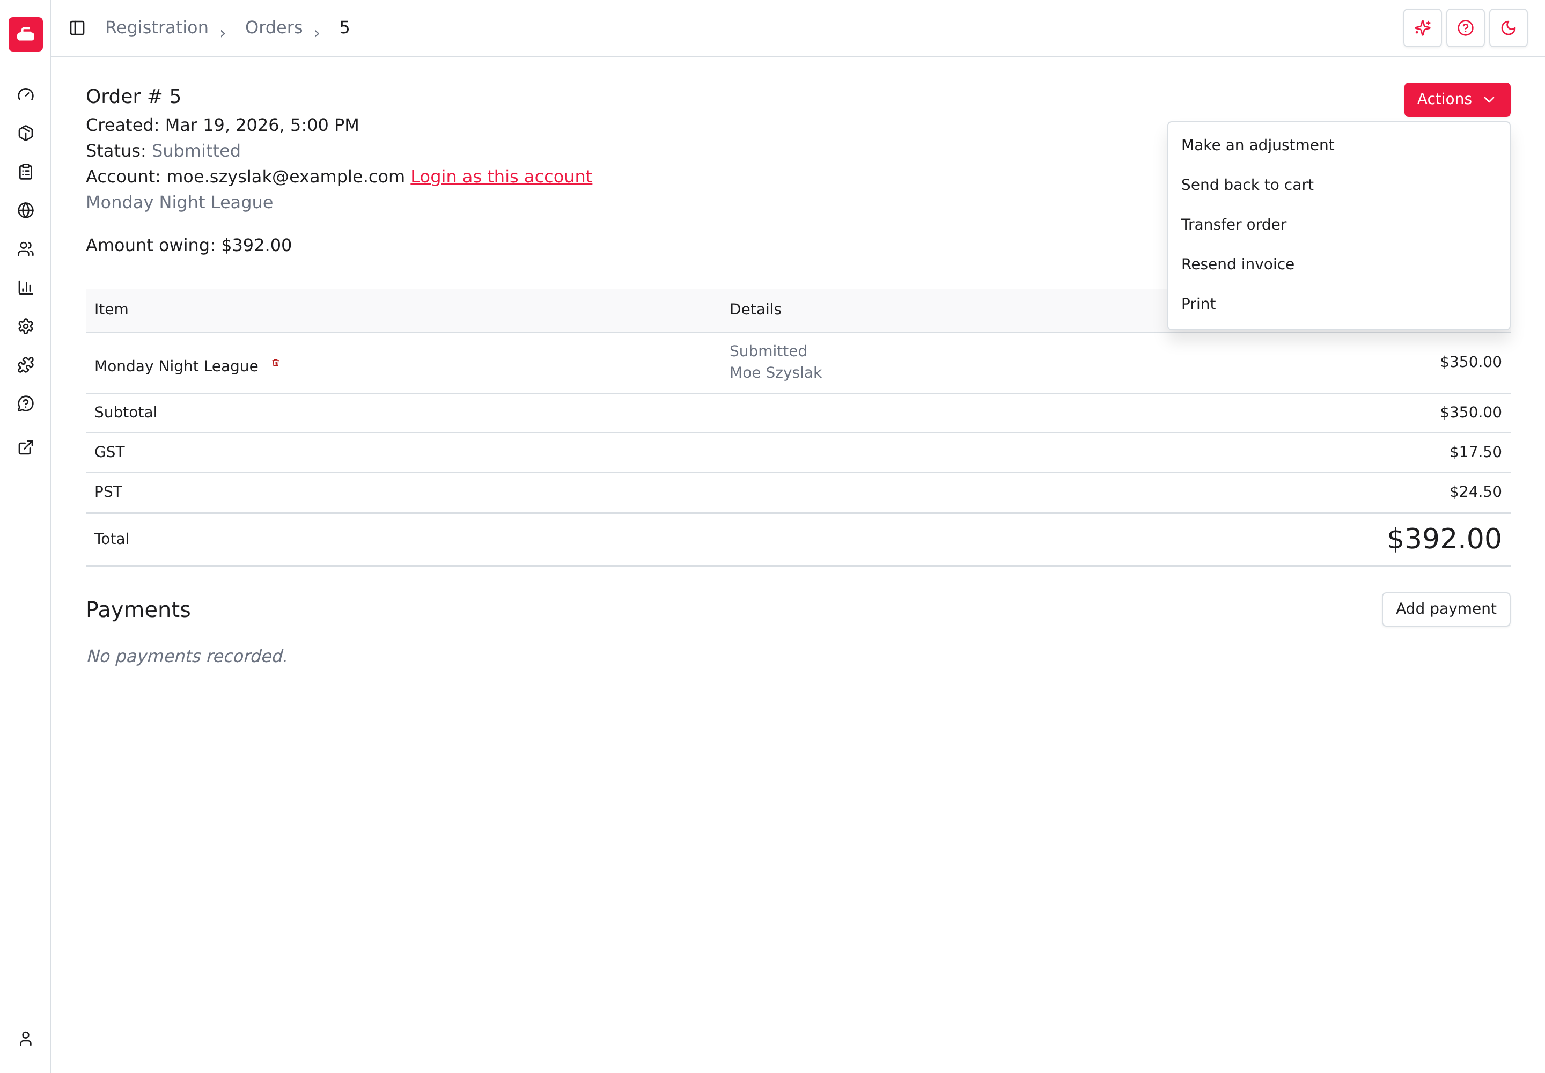Viewport: 1545px width, 1073px height.
Task: Click the moe.szyslak@example.com account email
Action: [x=285, y=177]
